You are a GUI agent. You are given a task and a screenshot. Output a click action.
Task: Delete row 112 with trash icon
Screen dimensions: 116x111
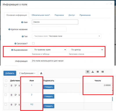coord(11,105)
